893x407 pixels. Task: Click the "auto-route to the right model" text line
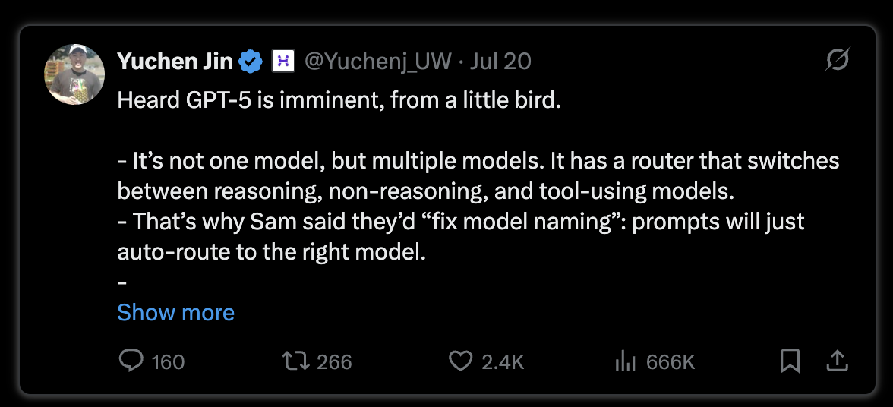click(272, 251)
